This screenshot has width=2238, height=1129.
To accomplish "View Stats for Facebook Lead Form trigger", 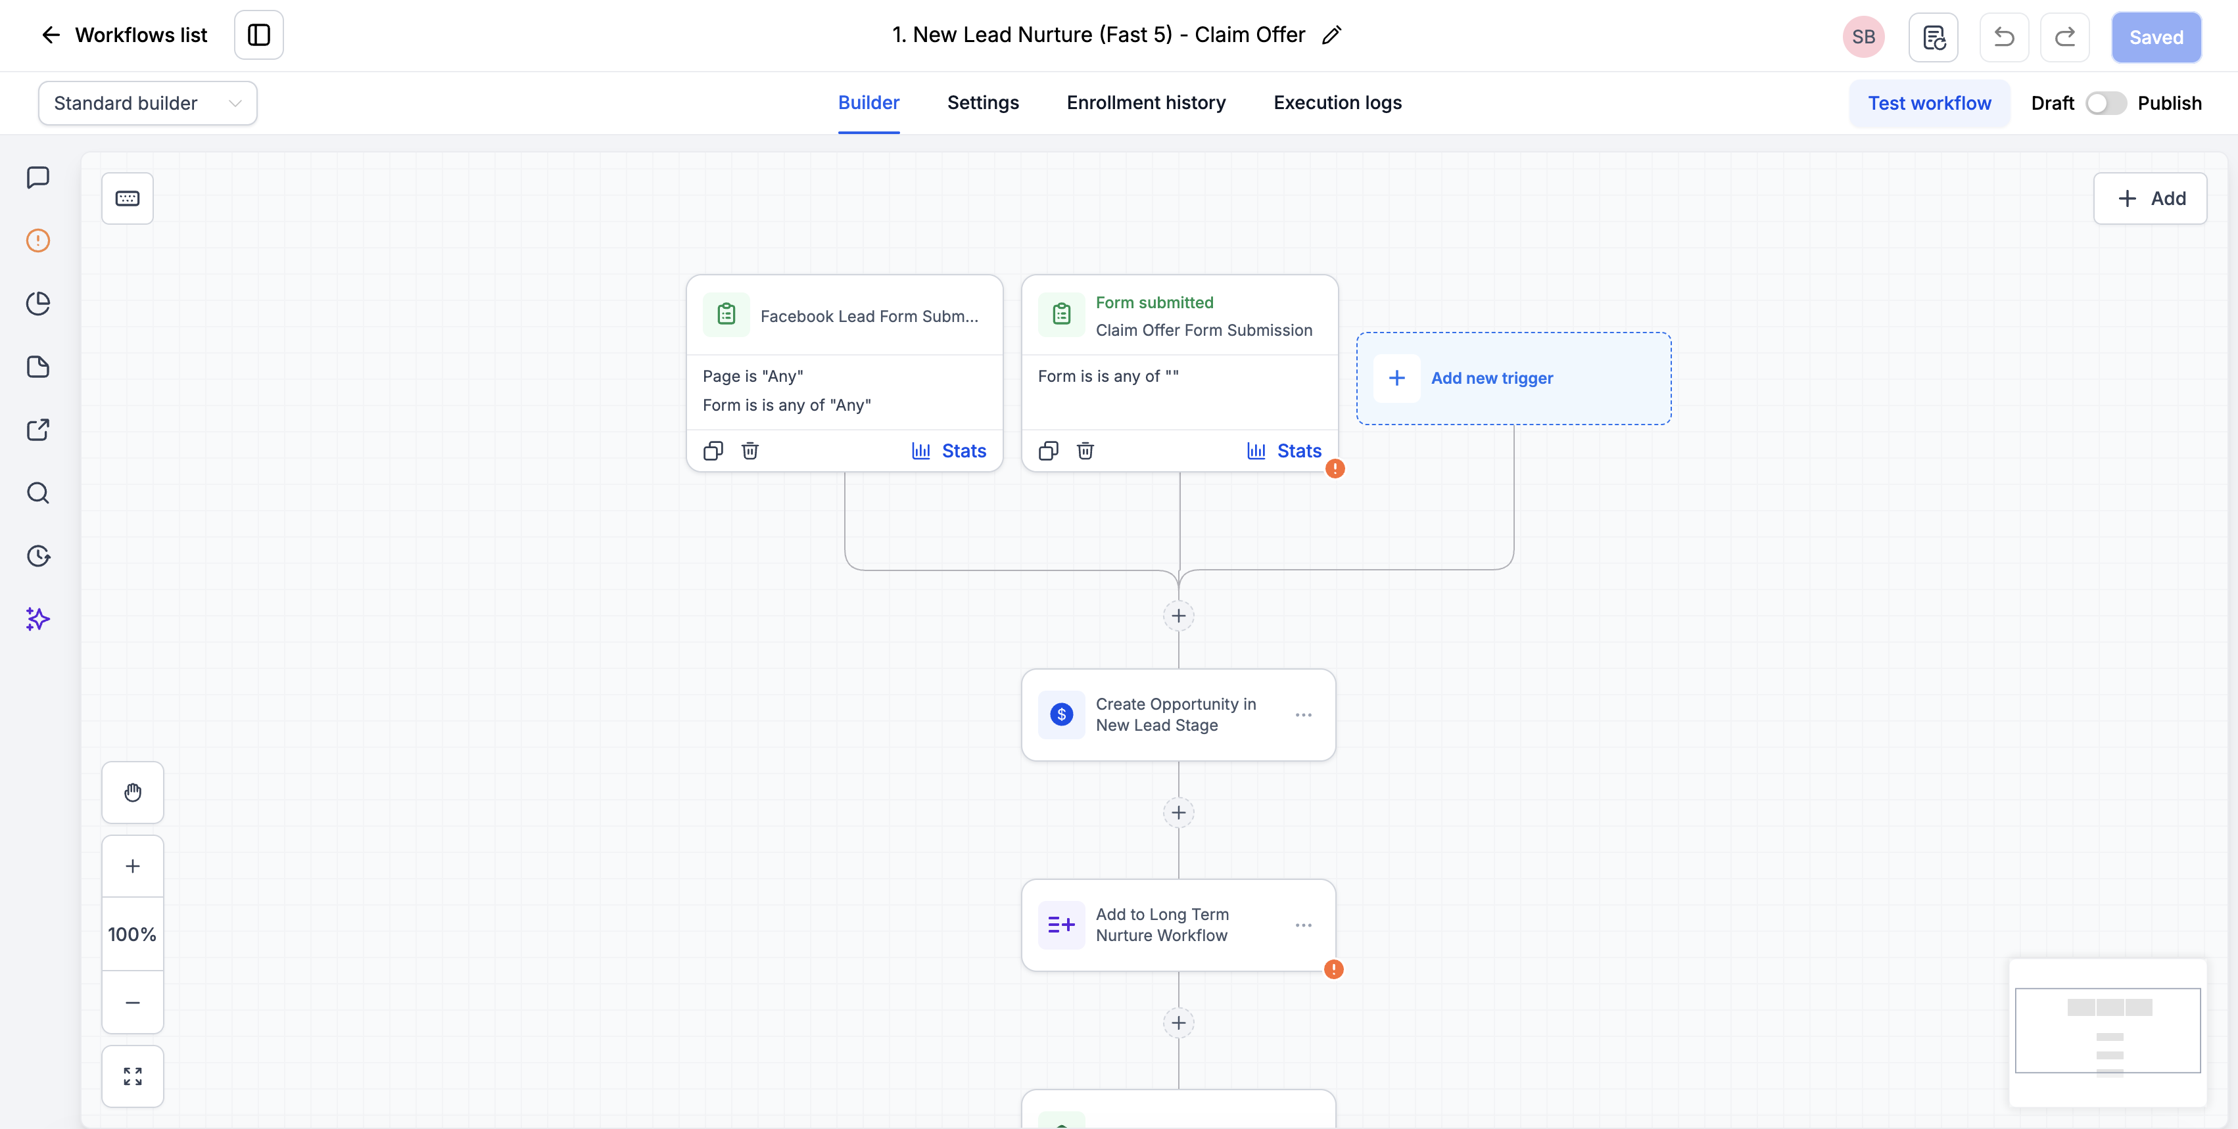I will pos(949,451).
